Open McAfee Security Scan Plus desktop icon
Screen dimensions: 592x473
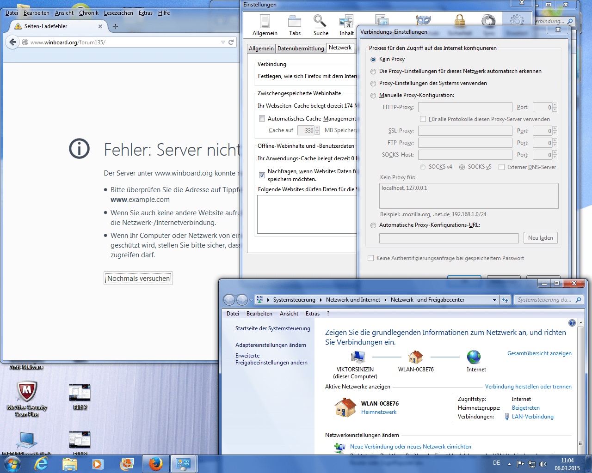27,399
